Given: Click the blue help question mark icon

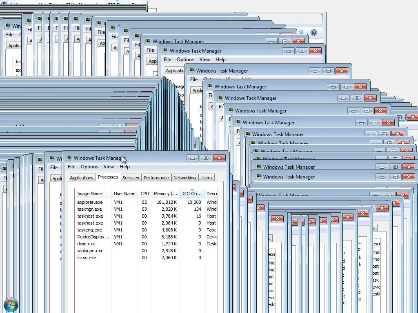Looking at the screenshot, I should tap(314, 33).
